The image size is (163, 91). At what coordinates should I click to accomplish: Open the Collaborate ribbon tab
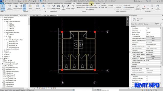coord(67,3)
